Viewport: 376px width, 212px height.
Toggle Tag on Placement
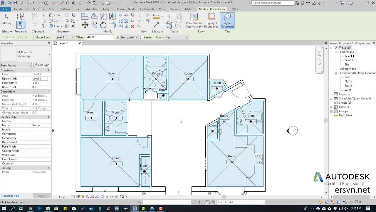click(x=227, y=21)
